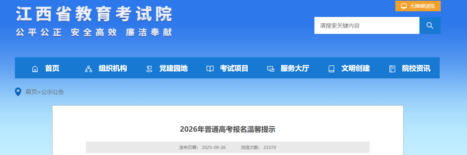Image resolution: width=467 pixels, height=155 pixels.
Task: Open the 考试项目 navigation menu
Action: 234,68
